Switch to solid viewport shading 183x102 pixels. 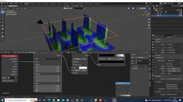click(x=142, y=8)
